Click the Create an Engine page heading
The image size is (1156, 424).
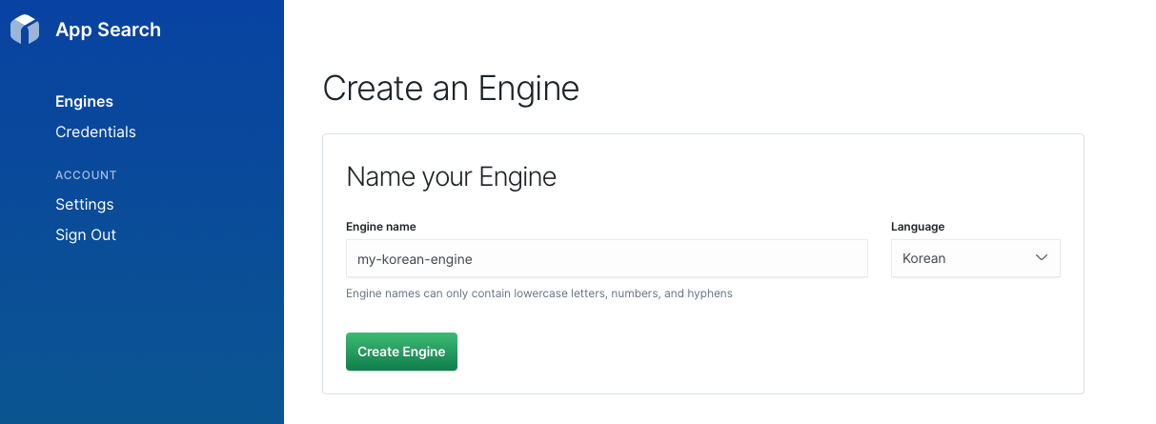pos(451,89)
